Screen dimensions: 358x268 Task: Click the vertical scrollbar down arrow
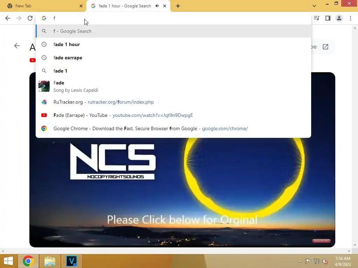pos(355,245)
